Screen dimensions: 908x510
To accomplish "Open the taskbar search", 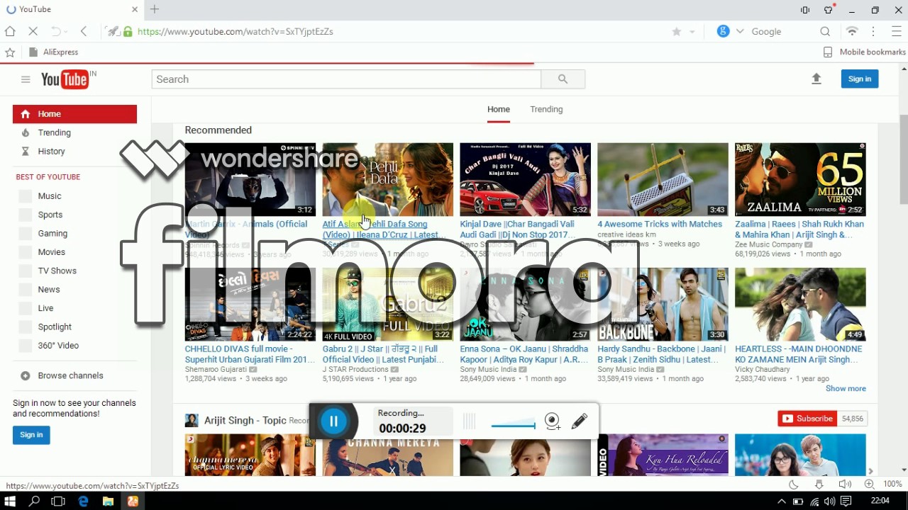I will coord(34,501).
